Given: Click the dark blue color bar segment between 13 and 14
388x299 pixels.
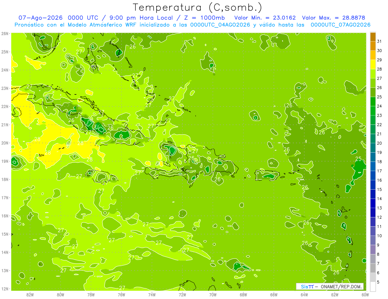Looking at the screenshot, I should point(373,203).
